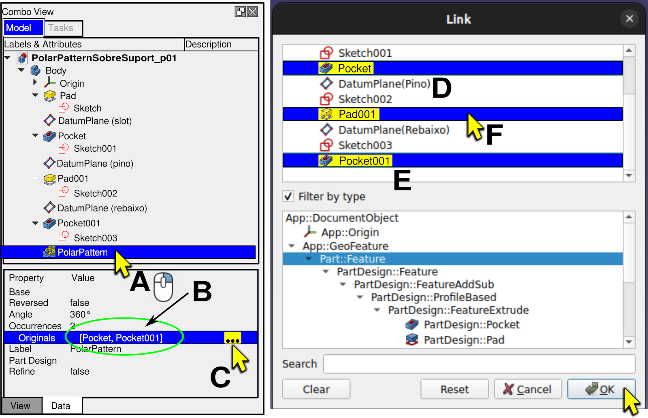Close the Link dialog window
The image size is (648, 418).
tap(629, 19)
